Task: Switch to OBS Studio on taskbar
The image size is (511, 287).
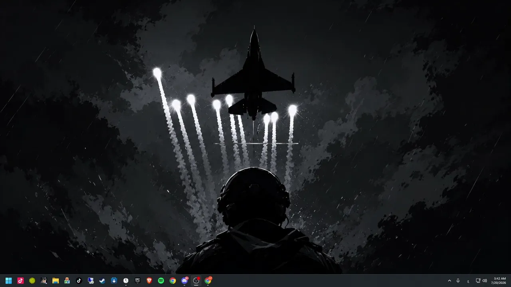Action: click(x=196, y=281)
